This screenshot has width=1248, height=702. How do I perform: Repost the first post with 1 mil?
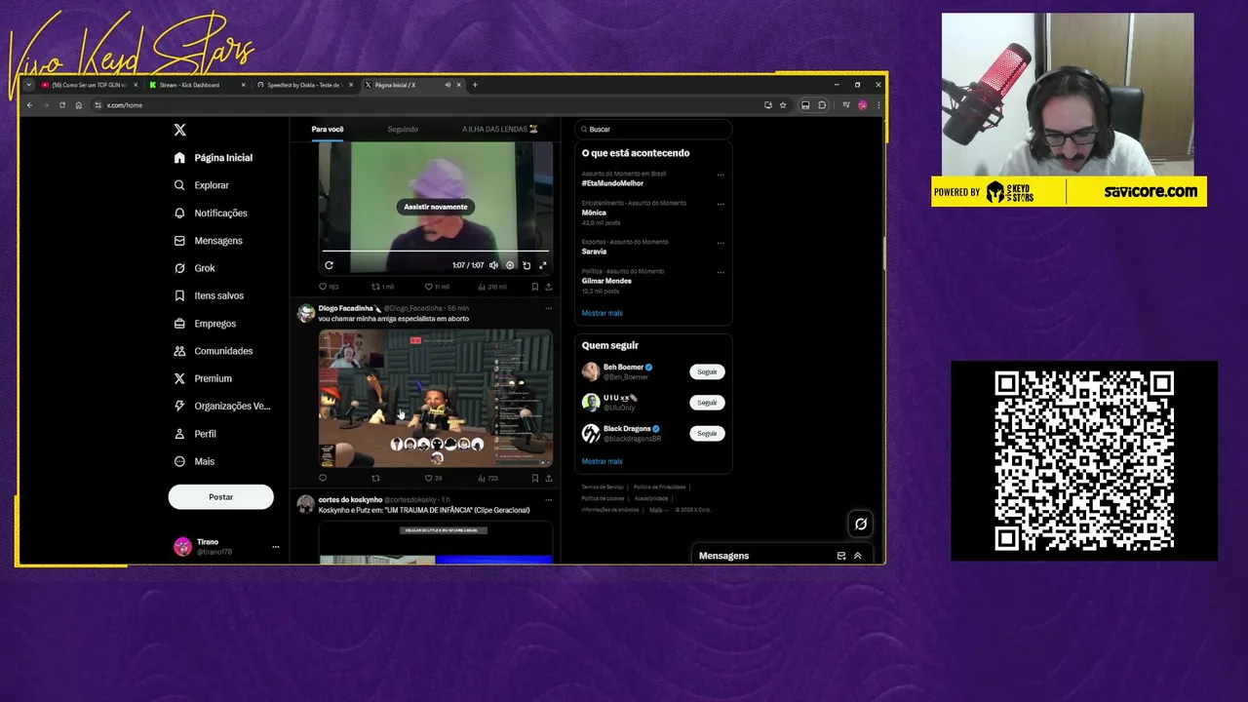[382, 287]
